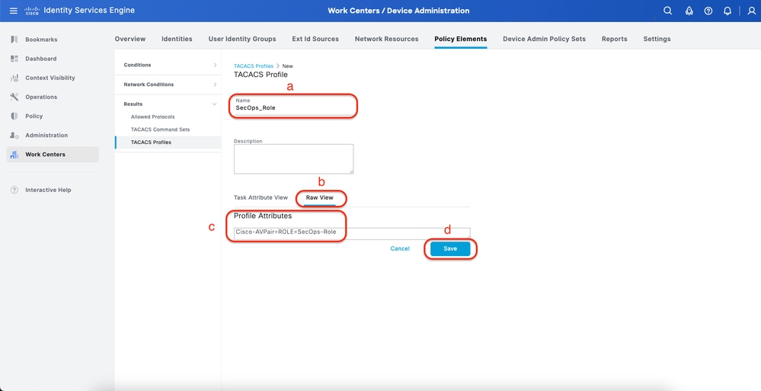The image size is (761, 391).
Task: Open the help question mark icon
Action: click(708, 11)
